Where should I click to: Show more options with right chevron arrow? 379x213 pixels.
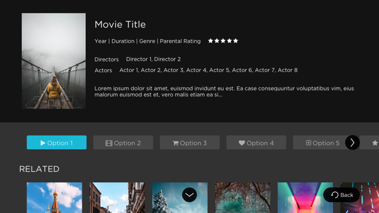[x=352, y=143]
